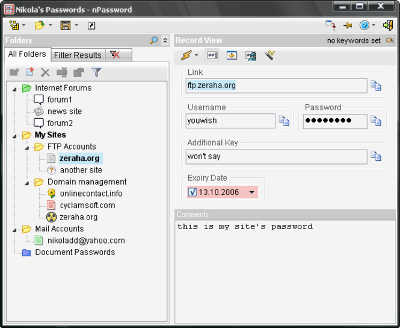
Task: Collapse the Internet Forums folder tree node
Action: pos(14,88)
